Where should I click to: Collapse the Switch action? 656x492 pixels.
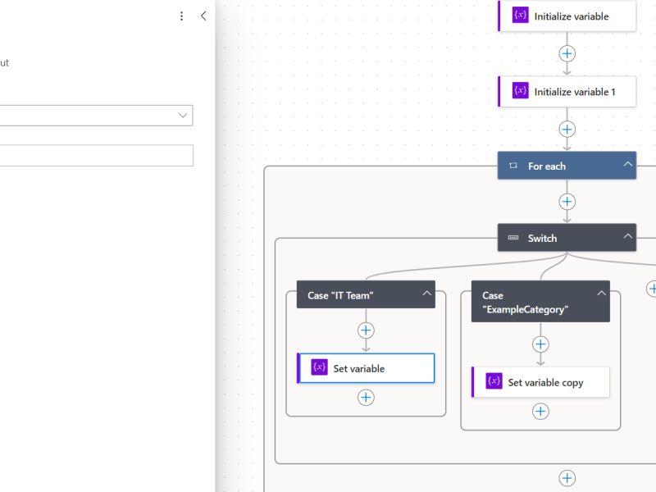coord(628,237)
